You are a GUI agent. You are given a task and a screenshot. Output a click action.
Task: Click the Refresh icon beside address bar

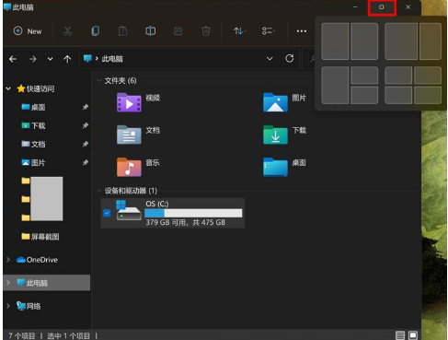(x=290, y=58)
